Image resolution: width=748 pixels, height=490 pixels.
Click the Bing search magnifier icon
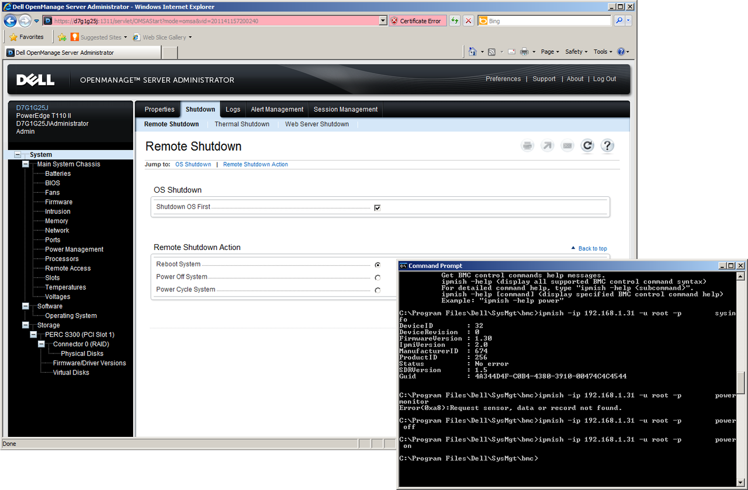[619, 20]
